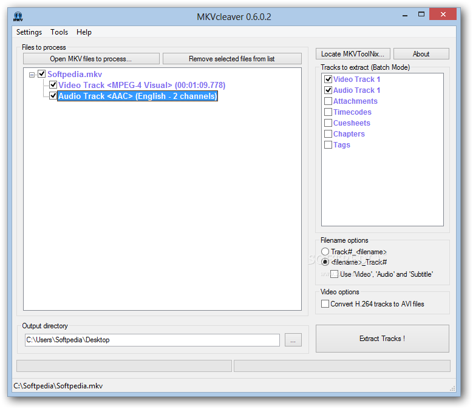Open the About dialog
The height and width of the screenshot is (409, 473).
pyautogui.click(x=421, y=54)
